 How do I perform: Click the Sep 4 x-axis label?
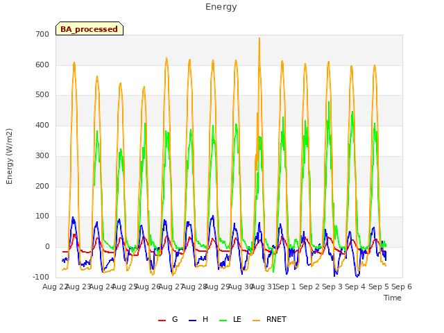click(x=355, y=287)
